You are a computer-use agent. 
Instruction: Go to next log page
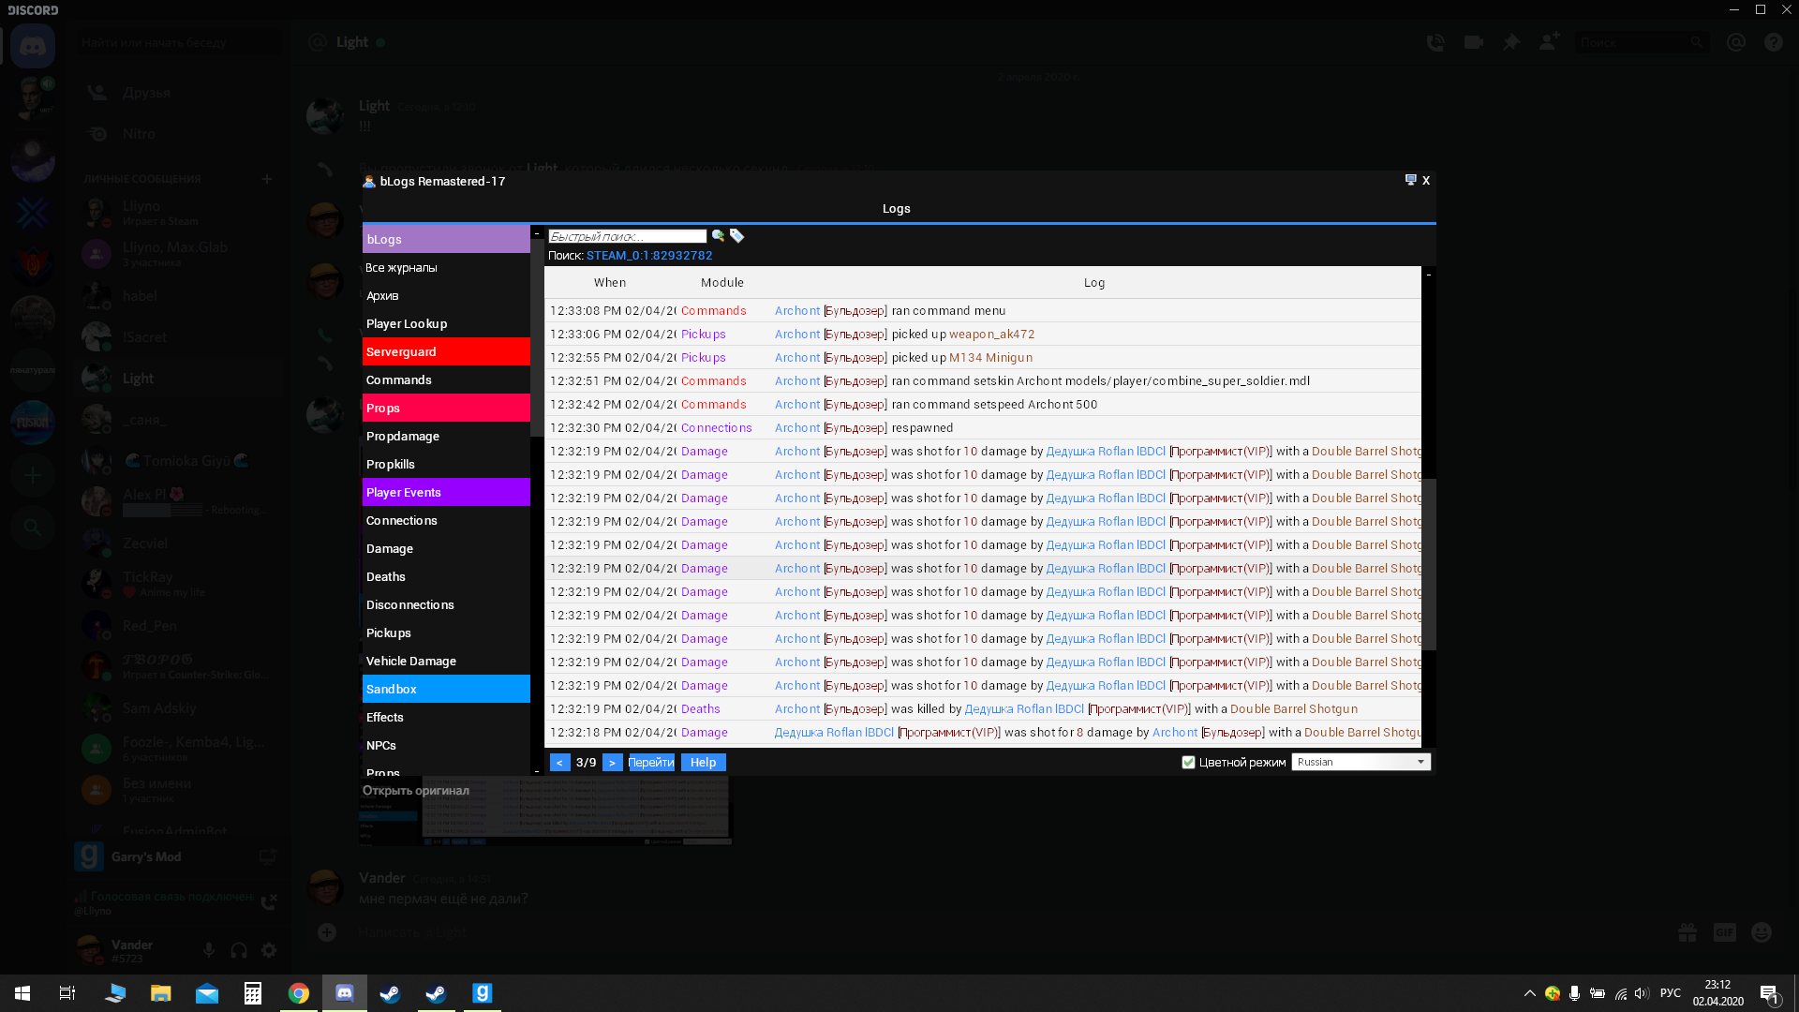point(612,763)
